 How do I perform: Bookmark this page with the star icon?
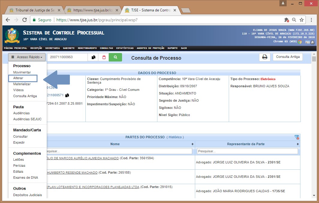point(301,20)
